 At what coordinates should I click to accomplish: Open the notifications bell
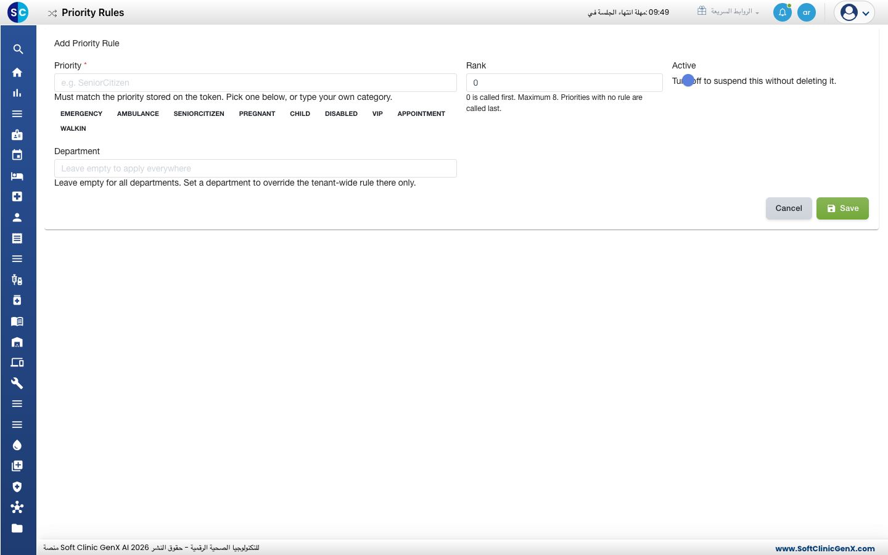pyautogui.click(x=783, y=12)
